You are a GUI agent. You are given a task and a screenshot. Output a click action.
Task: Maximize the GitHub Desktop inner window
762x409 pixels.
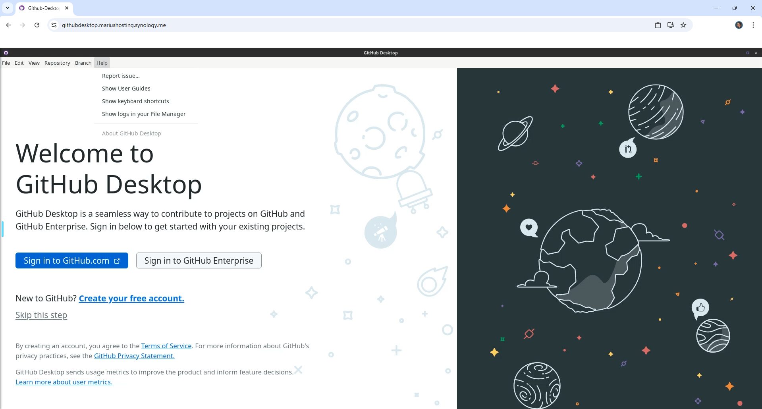point(748,53)
